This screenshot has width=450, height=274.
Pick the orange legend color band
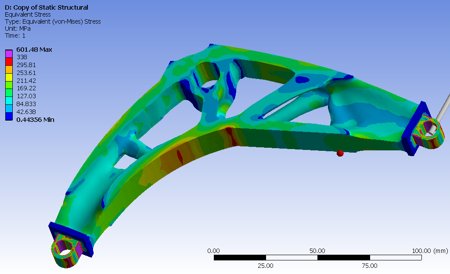point(9,69)
